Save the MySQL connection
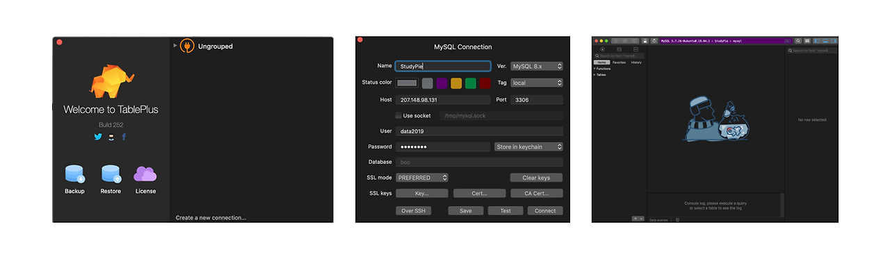 point(466,210)
